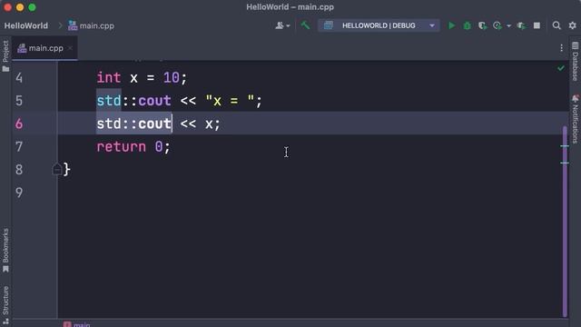Viewport: 581px width, 327px height.
Task: Open IDE settings gear
Action: coord(573,25)
